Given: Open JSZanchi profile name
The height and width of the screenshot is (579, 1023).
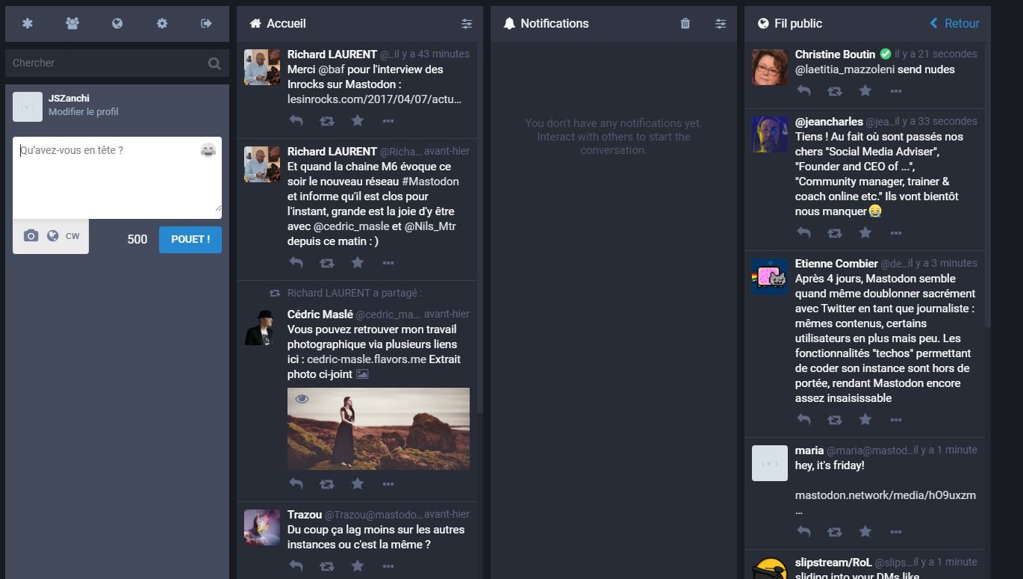Looking at the screenshot, I should [69, 98].
